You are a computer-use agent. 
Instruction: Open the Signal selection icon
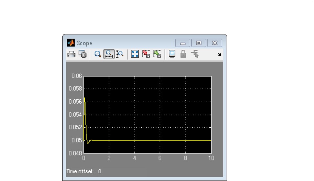[x=195, y=54]
